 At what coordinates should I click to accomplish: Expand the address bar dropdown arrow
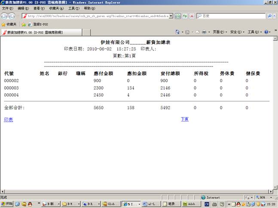coord(171,16)
